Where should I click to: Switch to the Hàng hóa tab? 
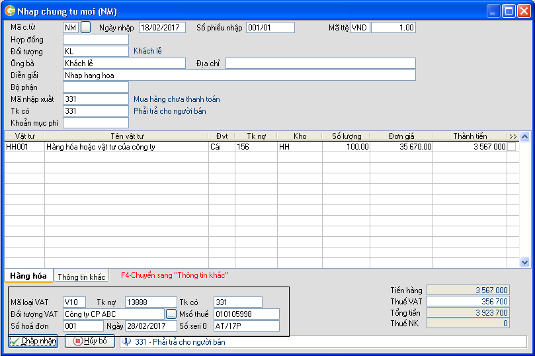click(28, 276)
